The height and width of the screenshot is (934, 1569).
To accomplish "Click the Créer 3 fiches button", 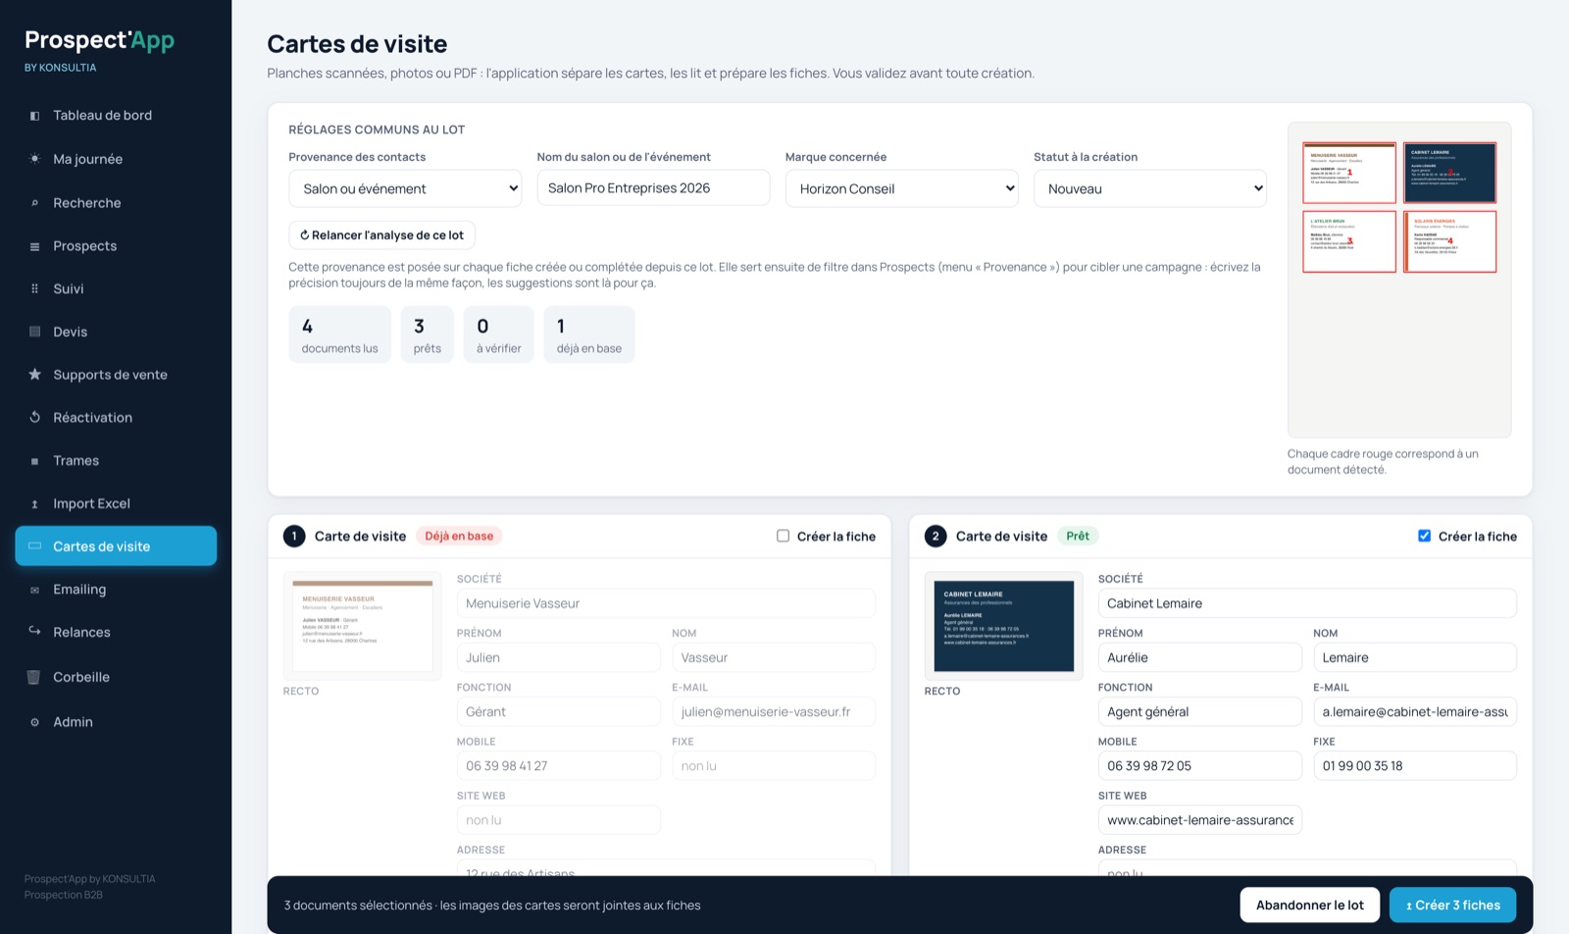I will coord(1452,905).
